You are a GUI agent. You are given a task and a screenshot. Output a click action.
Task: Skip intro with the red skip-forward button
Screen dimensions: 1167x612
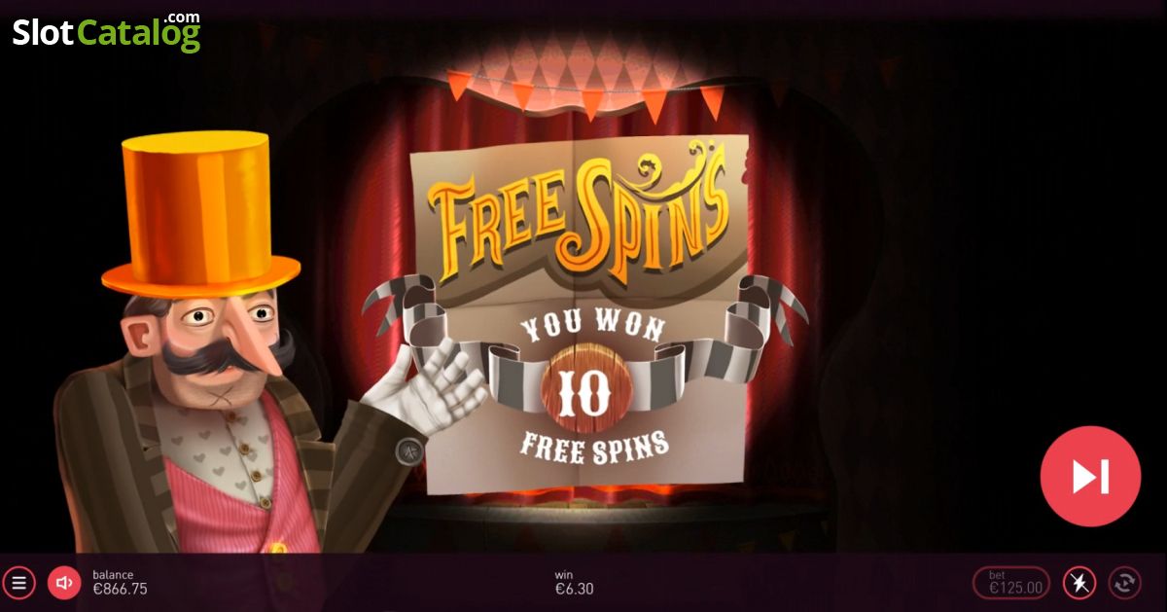point(1090,476)
